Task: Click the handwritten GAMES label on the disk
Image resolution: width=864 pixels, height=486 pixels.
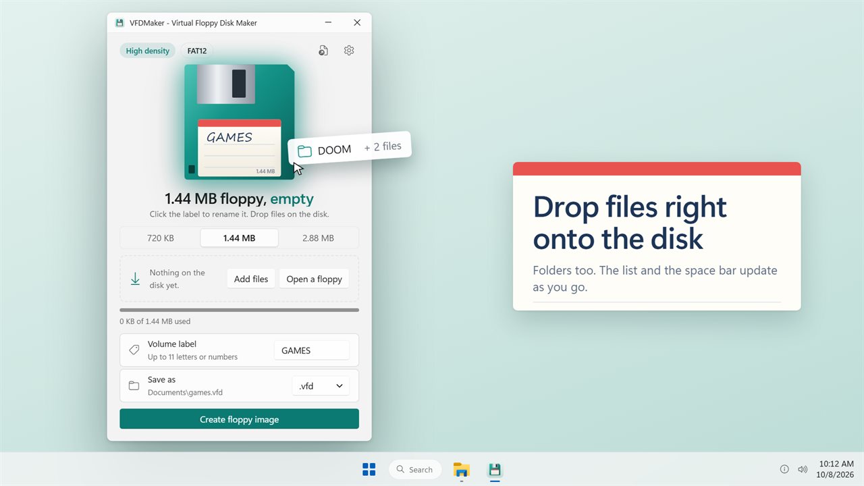Action: pos(230,137)
